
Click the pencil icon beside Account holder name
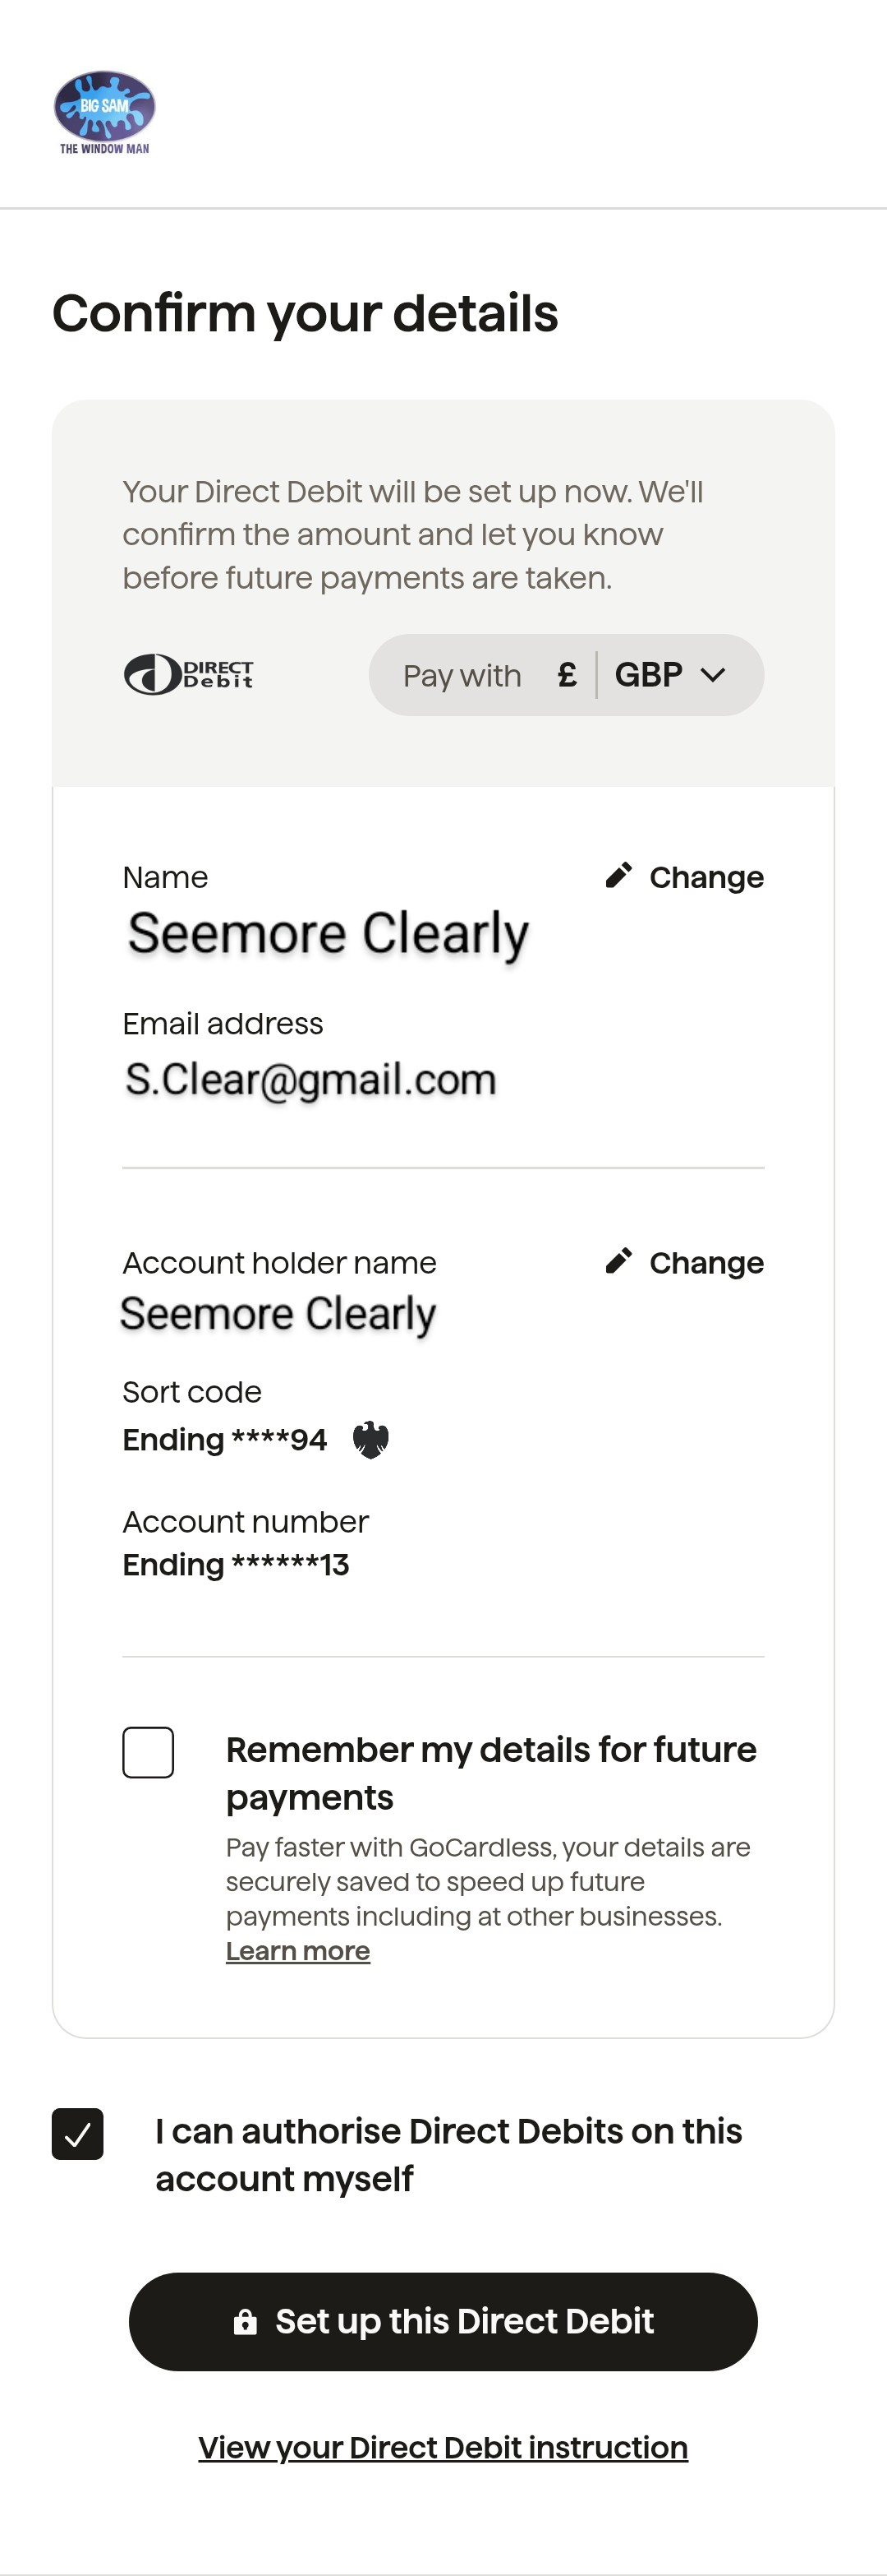click(x=618, y=1261)
